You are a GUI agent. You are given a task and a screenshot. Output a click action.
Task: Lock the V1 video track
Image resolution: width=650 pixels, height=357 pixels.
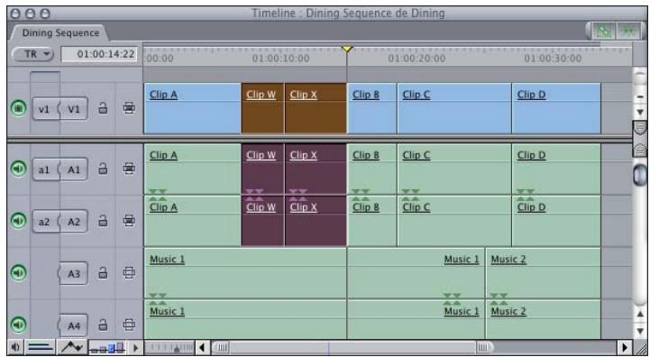(103, 108)
